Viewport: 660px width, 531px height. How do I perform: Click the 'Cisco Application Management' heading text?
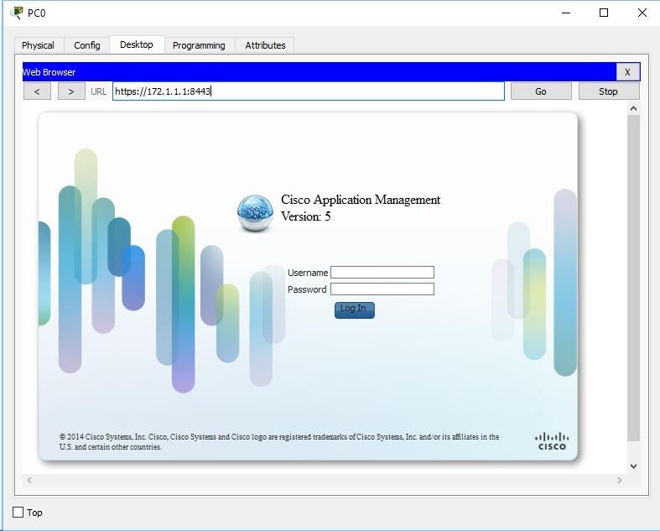tap(361, 200)
